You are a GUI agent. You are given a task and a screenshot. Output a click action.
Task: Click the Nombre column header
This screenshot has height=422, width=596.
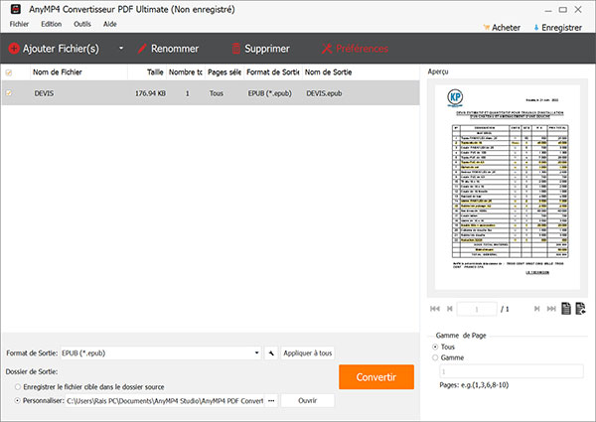[x=186, y=72]
